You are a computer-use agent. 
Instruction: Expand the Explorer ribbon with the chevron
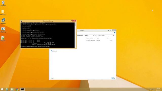[x=113, y=33]
